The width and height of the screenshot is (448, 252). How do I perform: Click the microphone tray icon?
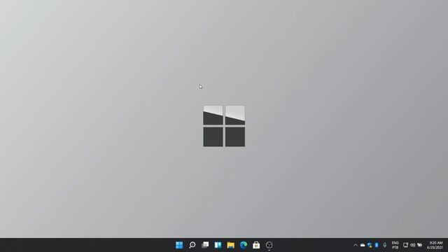coord(384,245)
